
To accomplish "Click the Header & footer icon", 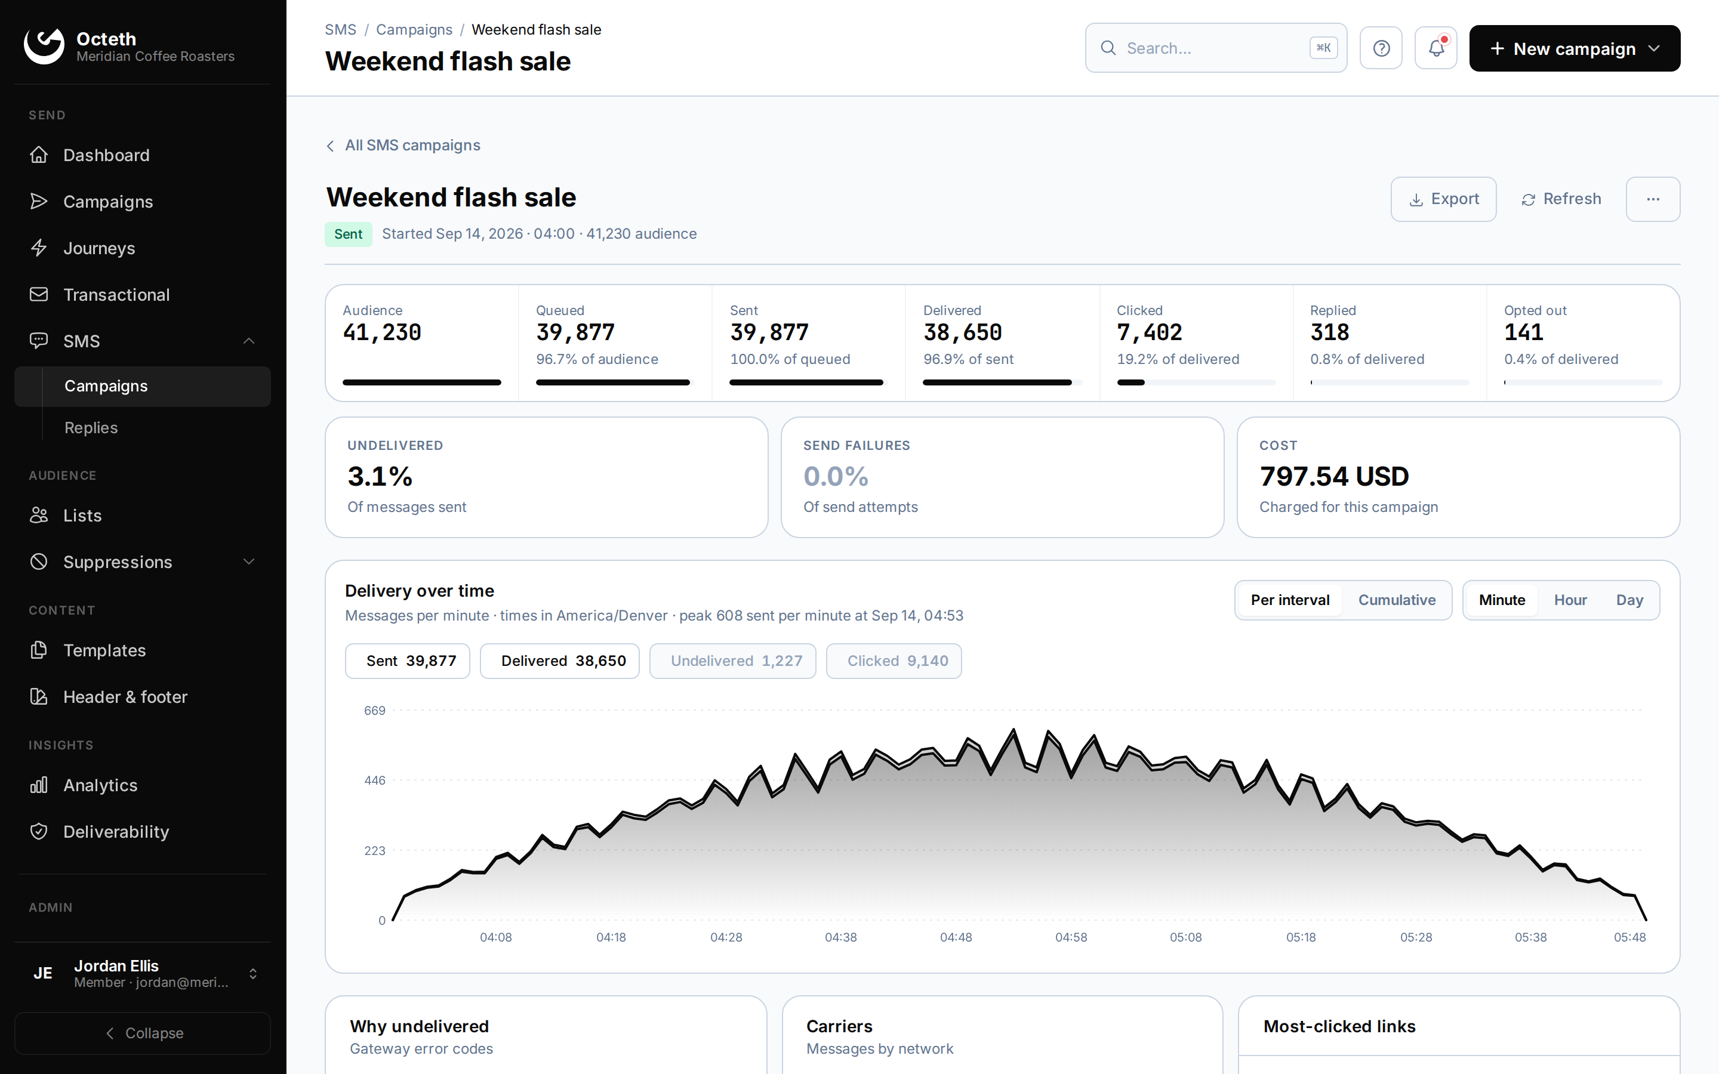I will point(39,697).
